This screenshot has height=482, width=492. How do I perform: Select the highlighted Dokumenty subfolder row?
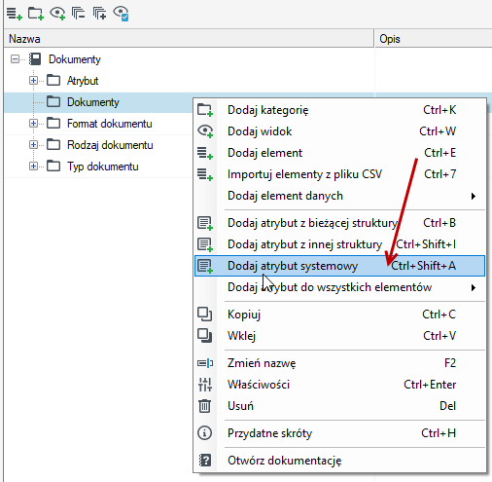(99, 102)
